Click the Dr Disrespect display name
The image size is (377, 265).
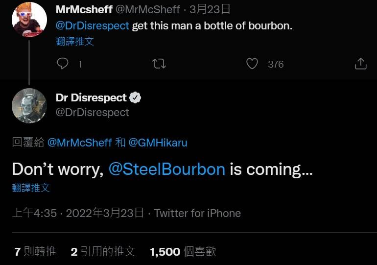tap(91, 97)
